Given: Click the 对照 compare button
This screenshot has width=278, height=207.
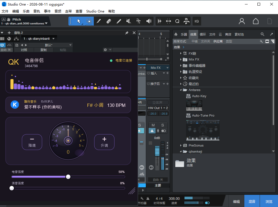Looking at the screenshot, I should point(24,50).
